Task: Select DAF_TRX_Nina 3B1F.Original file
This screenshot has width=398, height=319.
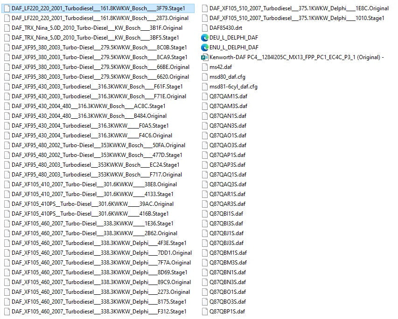Action: tap(97, 28)
